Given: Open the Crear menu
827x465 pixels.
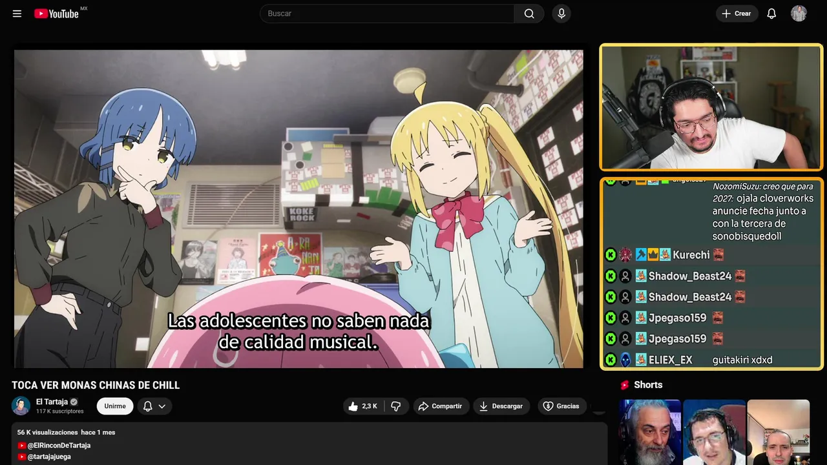Looking at the screenshot, I should (737, 14).
